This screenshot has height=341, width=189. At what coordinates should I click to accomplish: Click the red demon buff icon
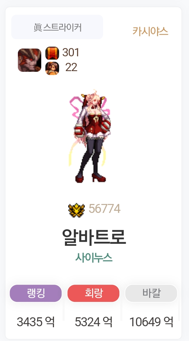[30, 60]
